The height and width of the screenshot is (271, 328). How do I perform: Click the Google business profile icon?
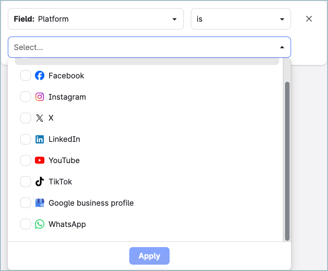click(40, 203)
